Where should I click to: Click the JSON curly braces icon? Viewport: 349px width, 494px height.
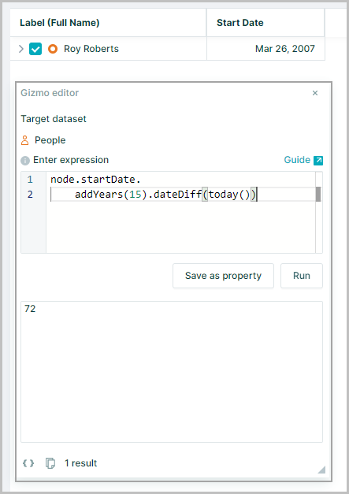28,463
